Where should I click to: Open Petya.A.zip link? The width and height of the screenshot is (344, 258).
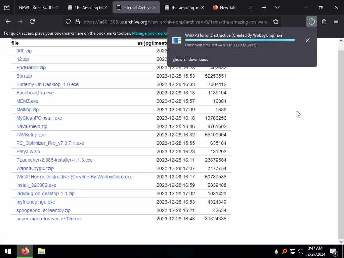click(x=28, y=152)
